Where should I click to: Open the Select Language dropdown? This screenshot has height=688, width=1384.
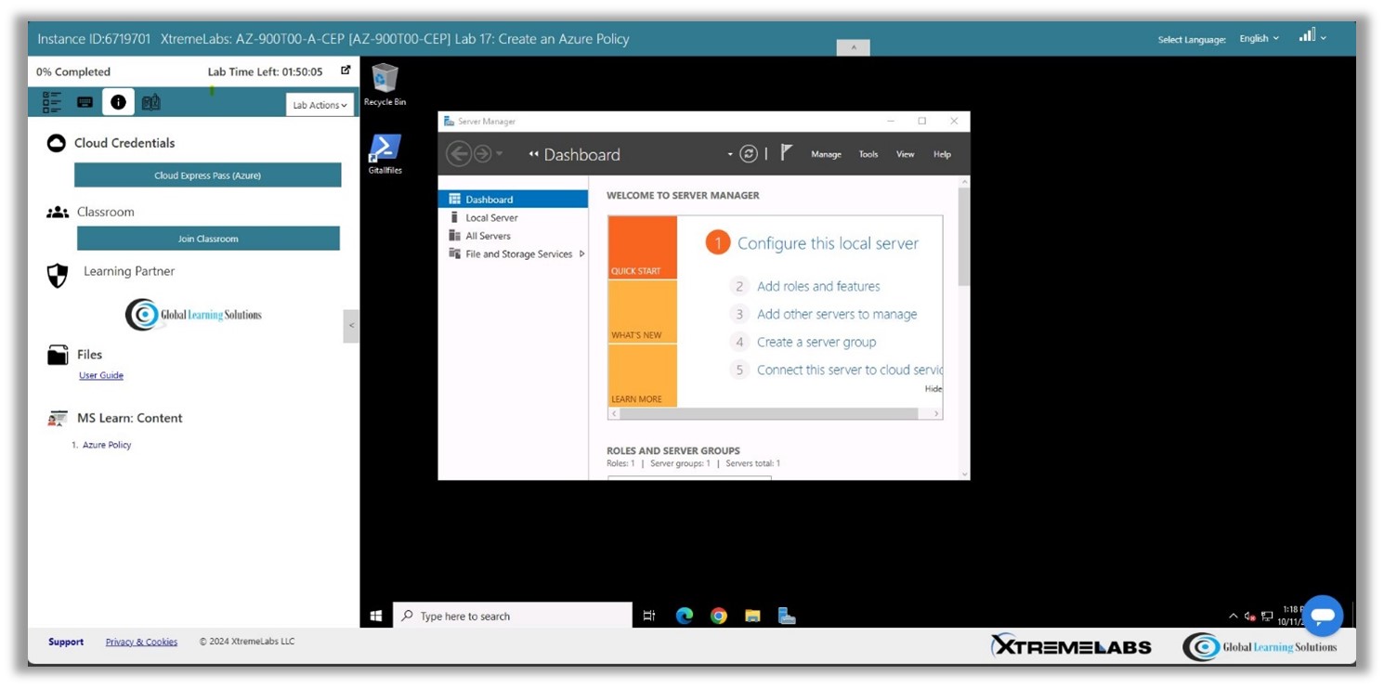coord(1259,38)
